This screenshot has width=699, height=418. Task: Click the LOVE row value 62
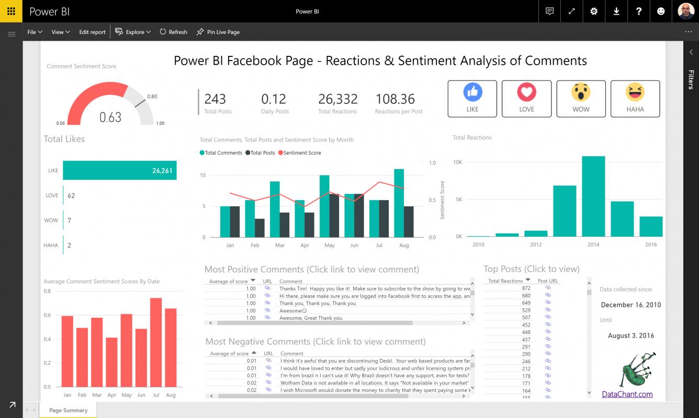coord(71,195)
